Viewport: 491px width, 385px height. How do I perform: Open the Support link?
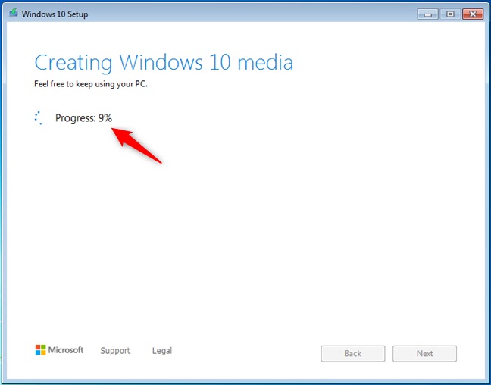pyautogui.click(x=115, y=351)
